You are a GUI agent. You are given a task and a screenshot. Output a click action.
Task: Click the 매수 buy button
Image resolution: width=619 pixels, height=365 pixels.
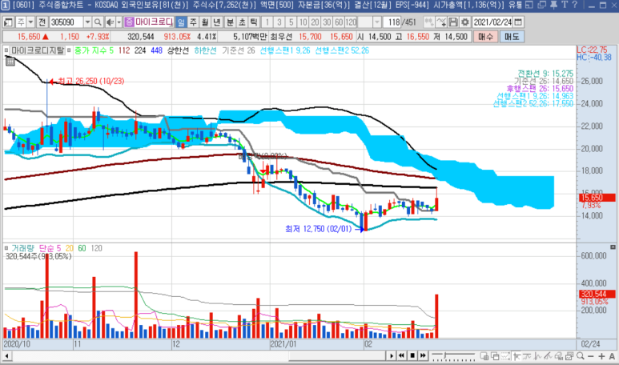[x=485, y=37]
